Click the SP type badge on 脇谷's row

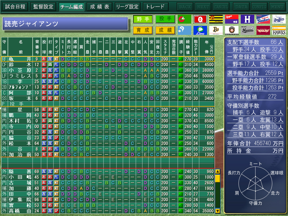pos(56,138)
